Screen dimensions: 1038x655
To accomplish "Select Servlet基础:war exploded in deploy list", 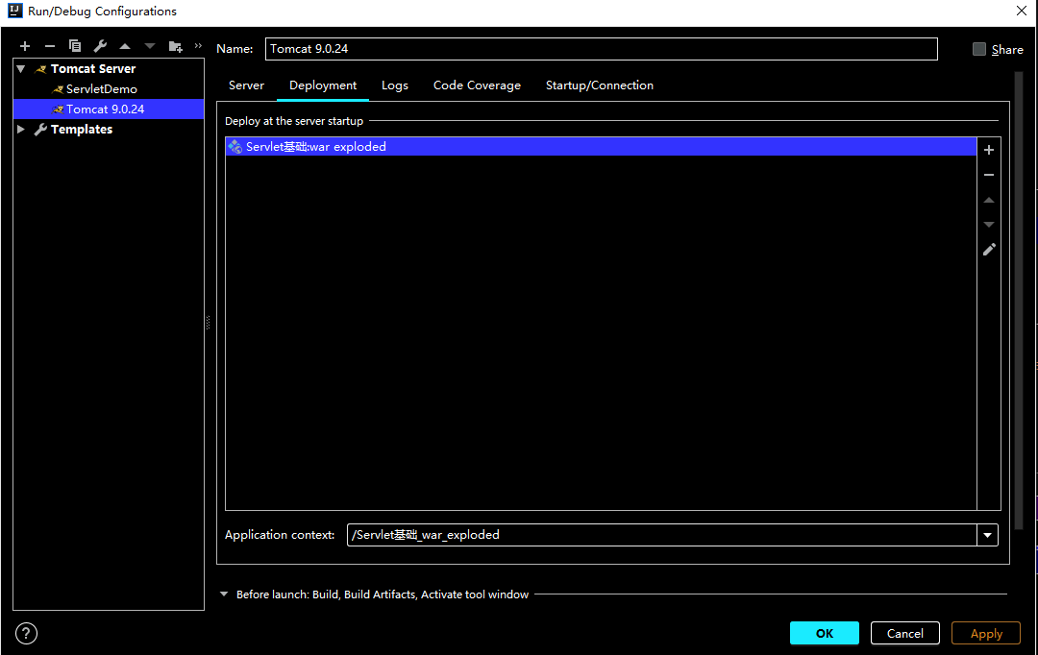I will 601,147.
